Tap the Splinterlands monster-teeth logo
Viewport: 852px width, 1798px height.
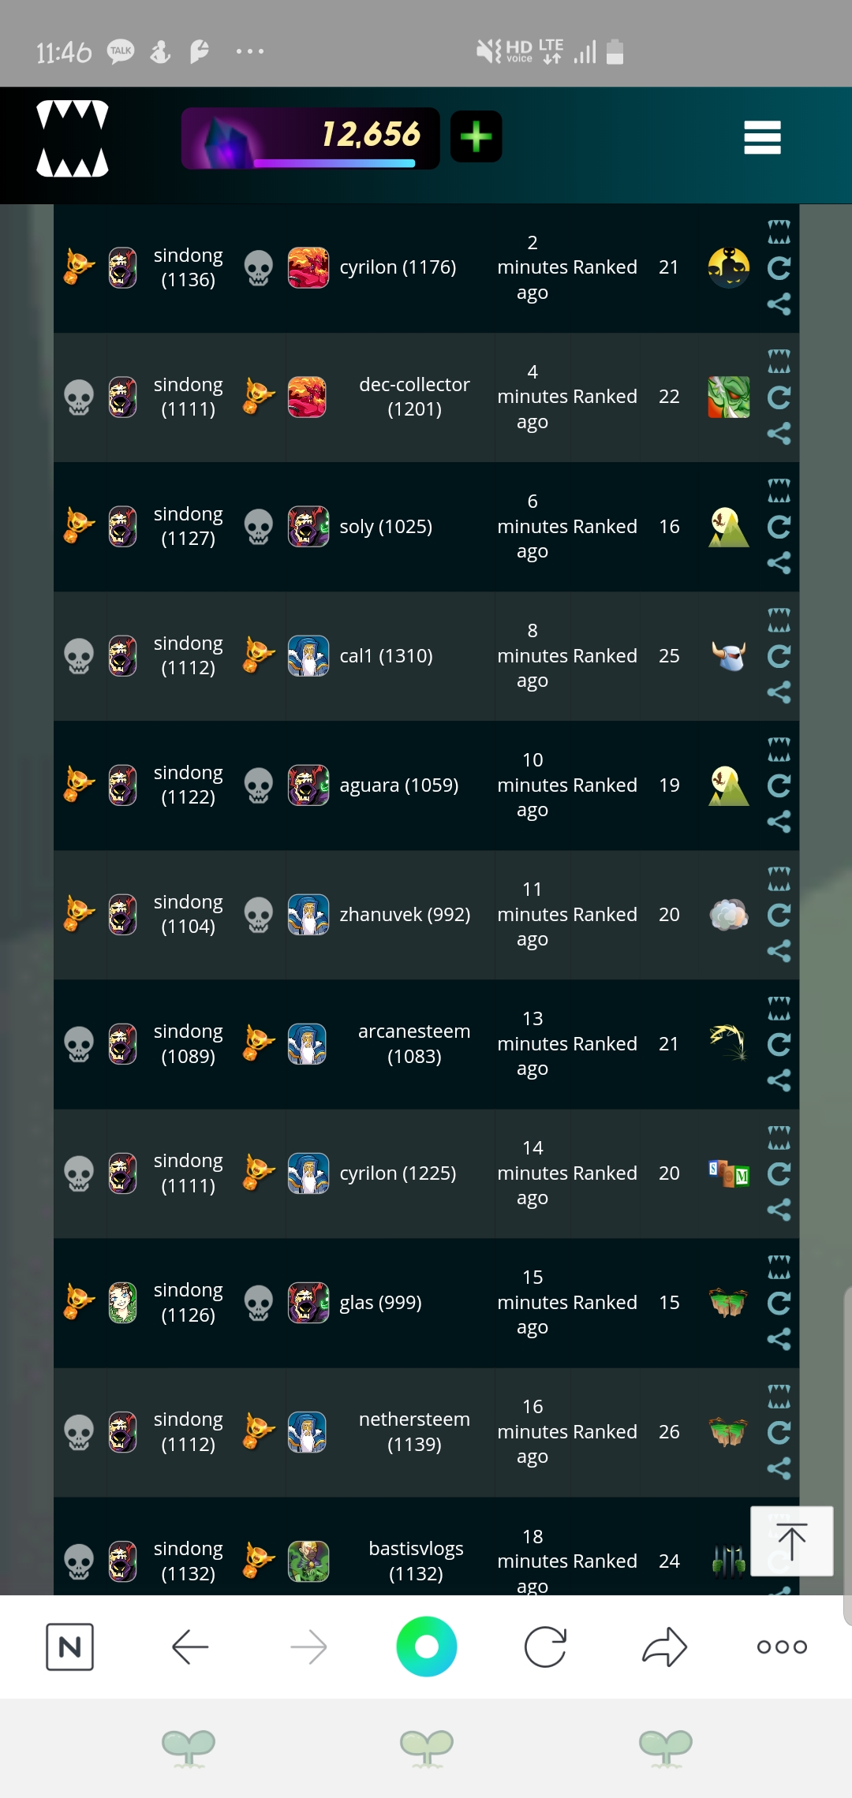click(x=73, y=138)
